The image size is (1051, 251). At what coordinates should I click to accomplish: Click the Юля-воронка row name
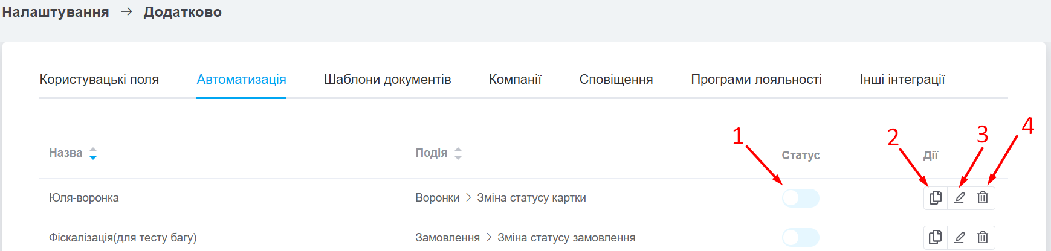point(84,198)
